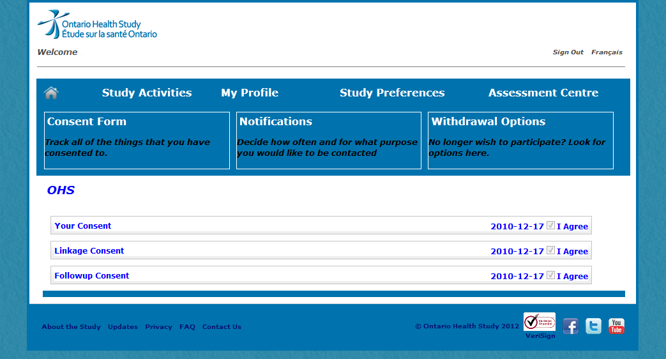Open the YouTube icon in footer
Image resolution: width=666 pixels, height=359 pixels.
pyautogui.click(x=616, y=326)
